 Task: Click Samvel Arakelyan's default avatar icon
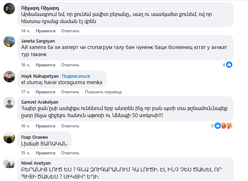pos(9,102)
